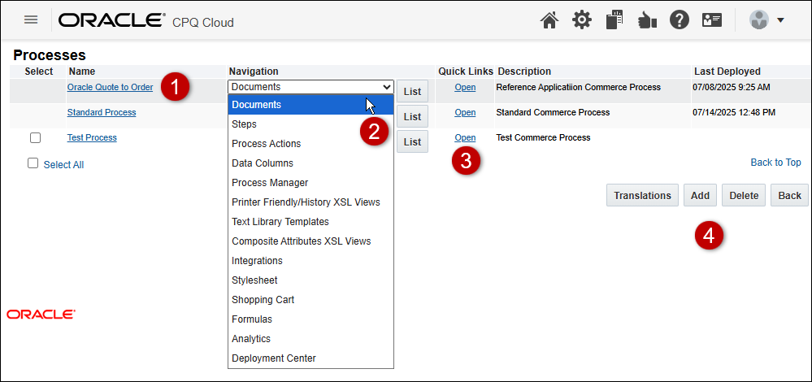Select Composite Attributes XSL Views option
Screen dimensions: 812x382
click(310, 241)
